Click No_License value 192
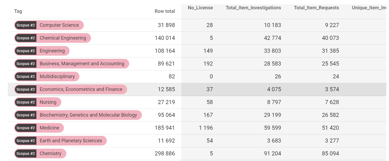This screenshot has width=389, height=161. click(x=208, y=64)
